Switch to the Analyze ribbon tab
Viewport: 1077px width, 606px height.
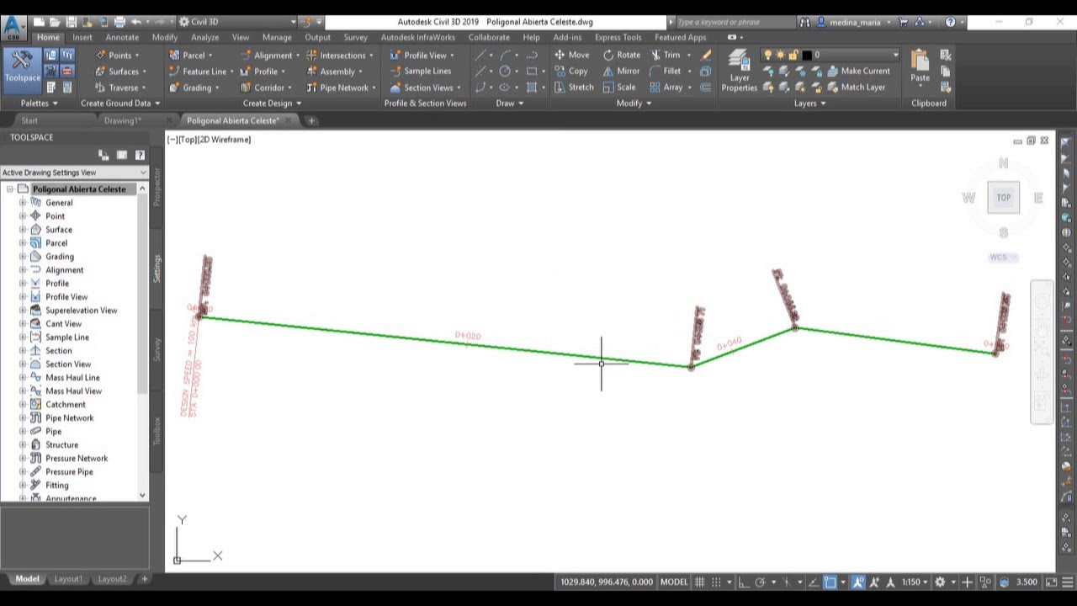tap(204, 37)
